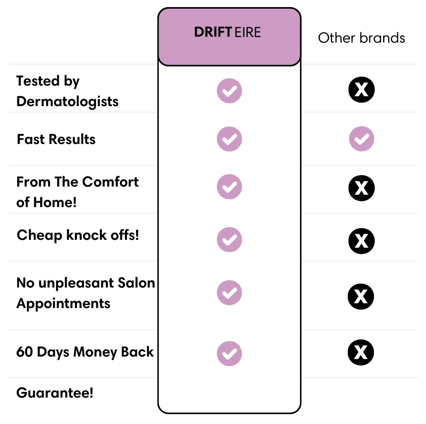Select the Guarantee! text
The width and height of the screenshot is (426, 424).
(54, 393)
